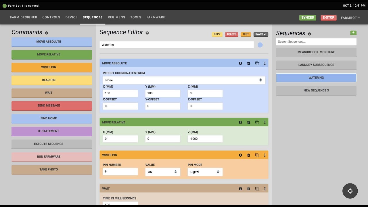This screenshot has width=368, height=207.
Task: Show help next to Sequence Editor heading
Action: 147,33
